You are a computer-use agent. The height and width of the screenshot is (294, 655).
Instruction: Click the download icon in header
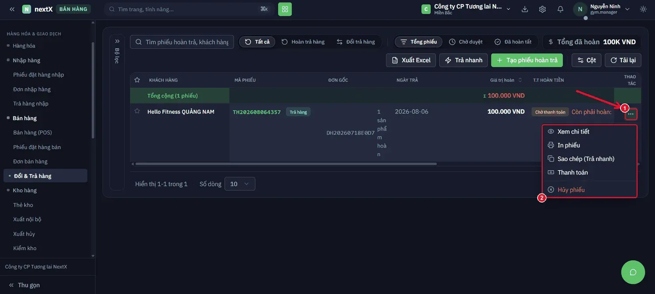(x=525, y=9)
